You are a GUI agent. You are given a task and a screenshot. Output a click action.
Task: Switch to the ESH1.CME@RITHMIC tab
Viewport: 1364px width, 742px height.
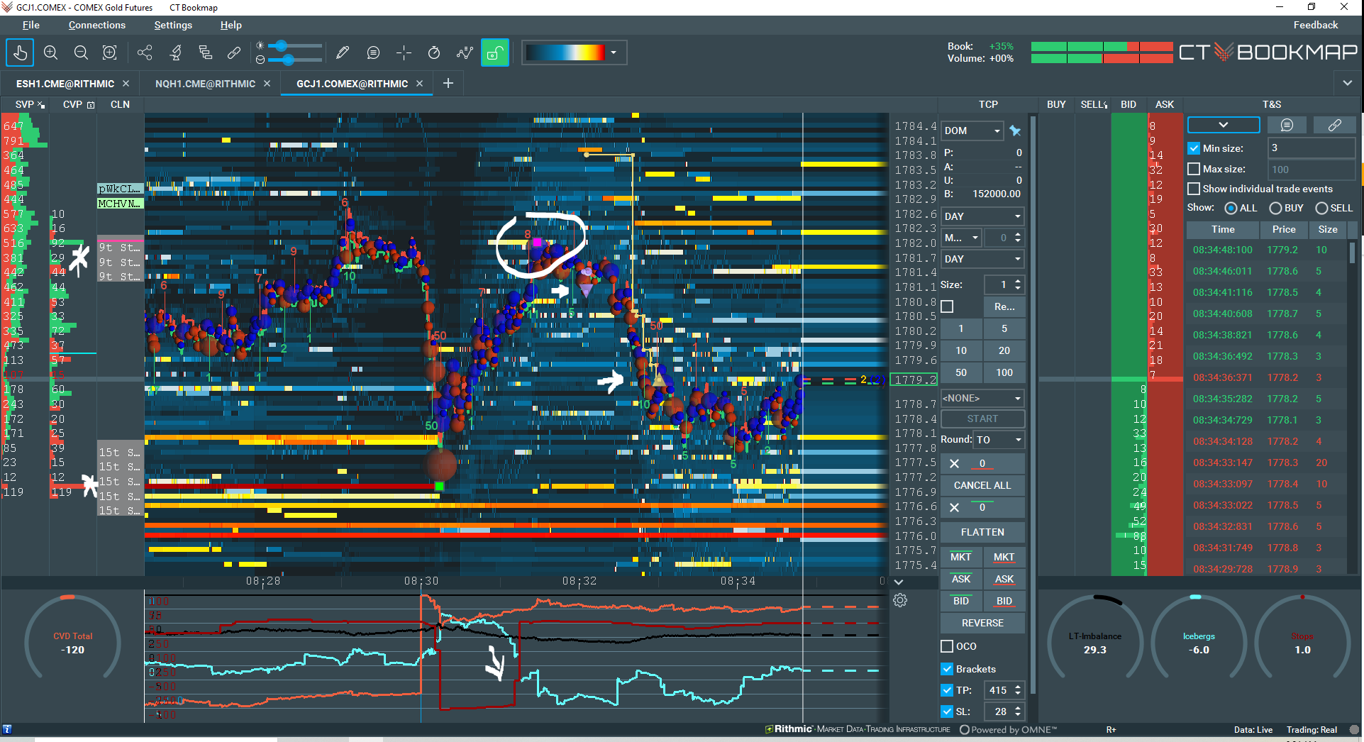(65, 84)
